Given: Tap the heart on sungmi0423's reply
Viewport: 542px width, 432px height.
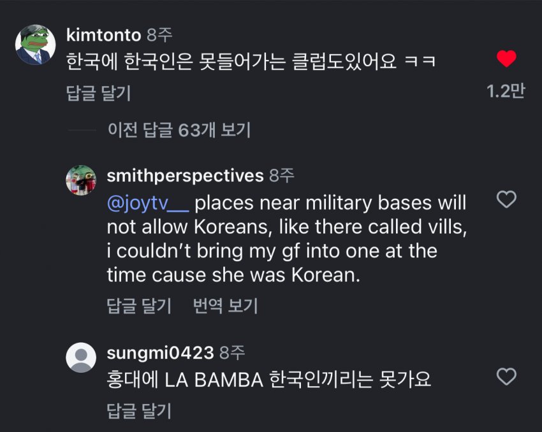Looking at the screenshot, I should coord(506,377).
